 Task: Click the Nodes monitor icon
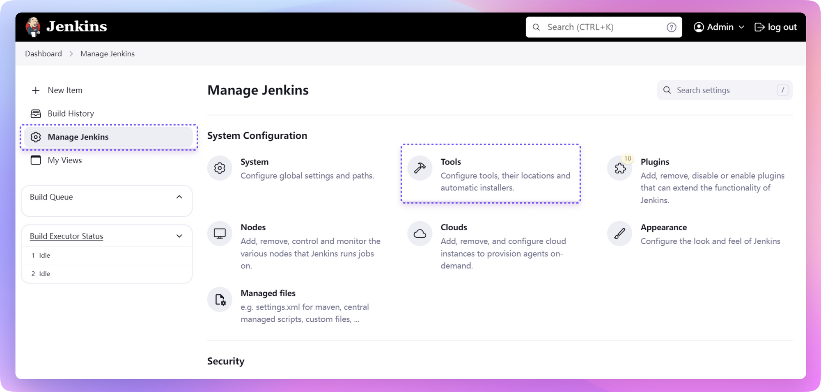pos(220,234)
